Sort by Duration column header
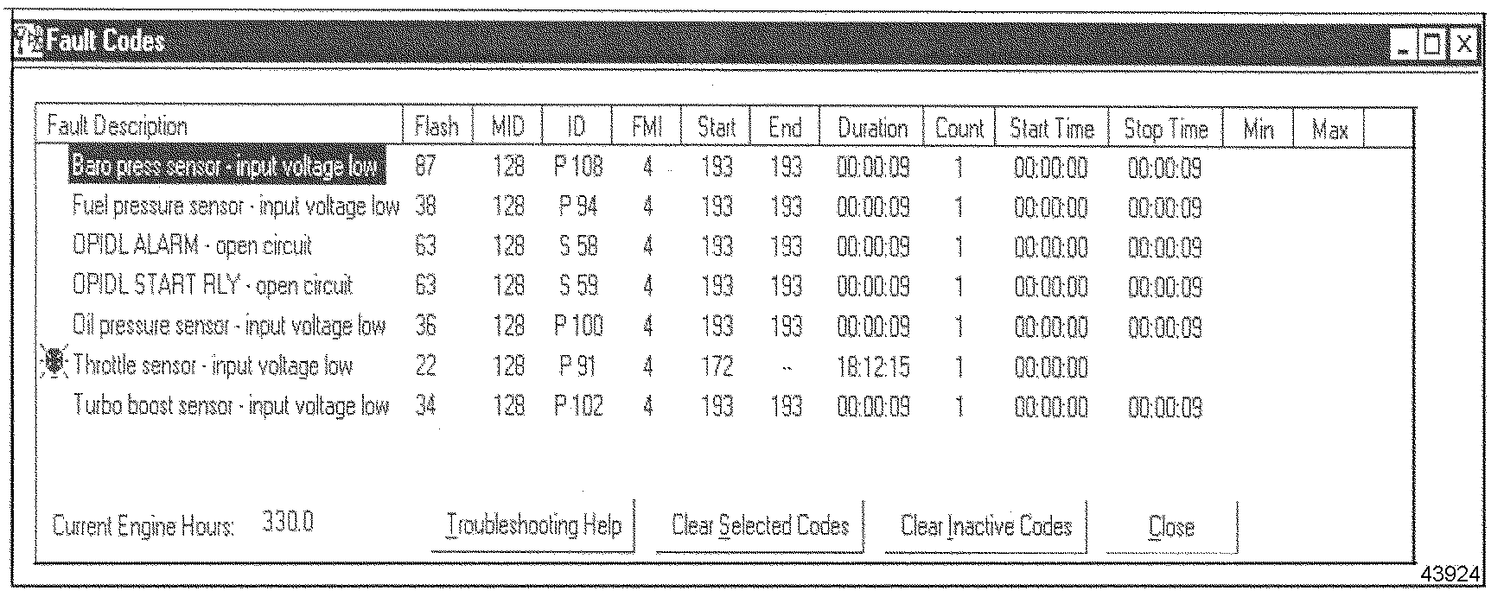The image size is (1504, 597). tap(872, 128)
